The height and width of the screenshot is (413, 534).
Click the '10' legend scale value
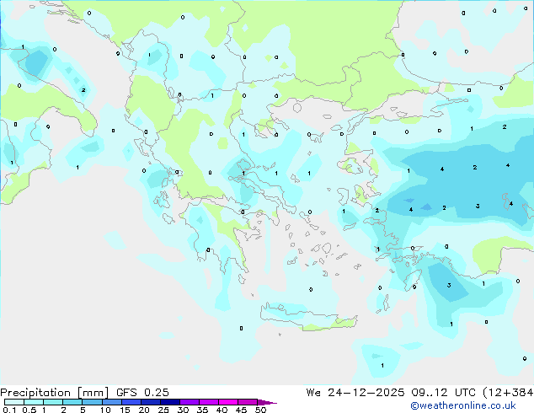point(105,410)
